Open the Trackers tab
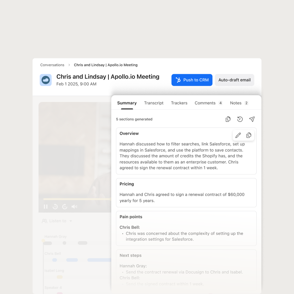 click(179, 103)
